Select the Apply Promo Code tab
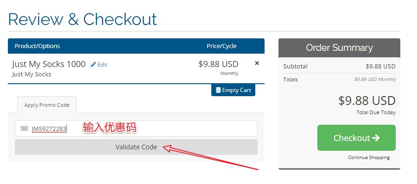 (x=47, y=105)
